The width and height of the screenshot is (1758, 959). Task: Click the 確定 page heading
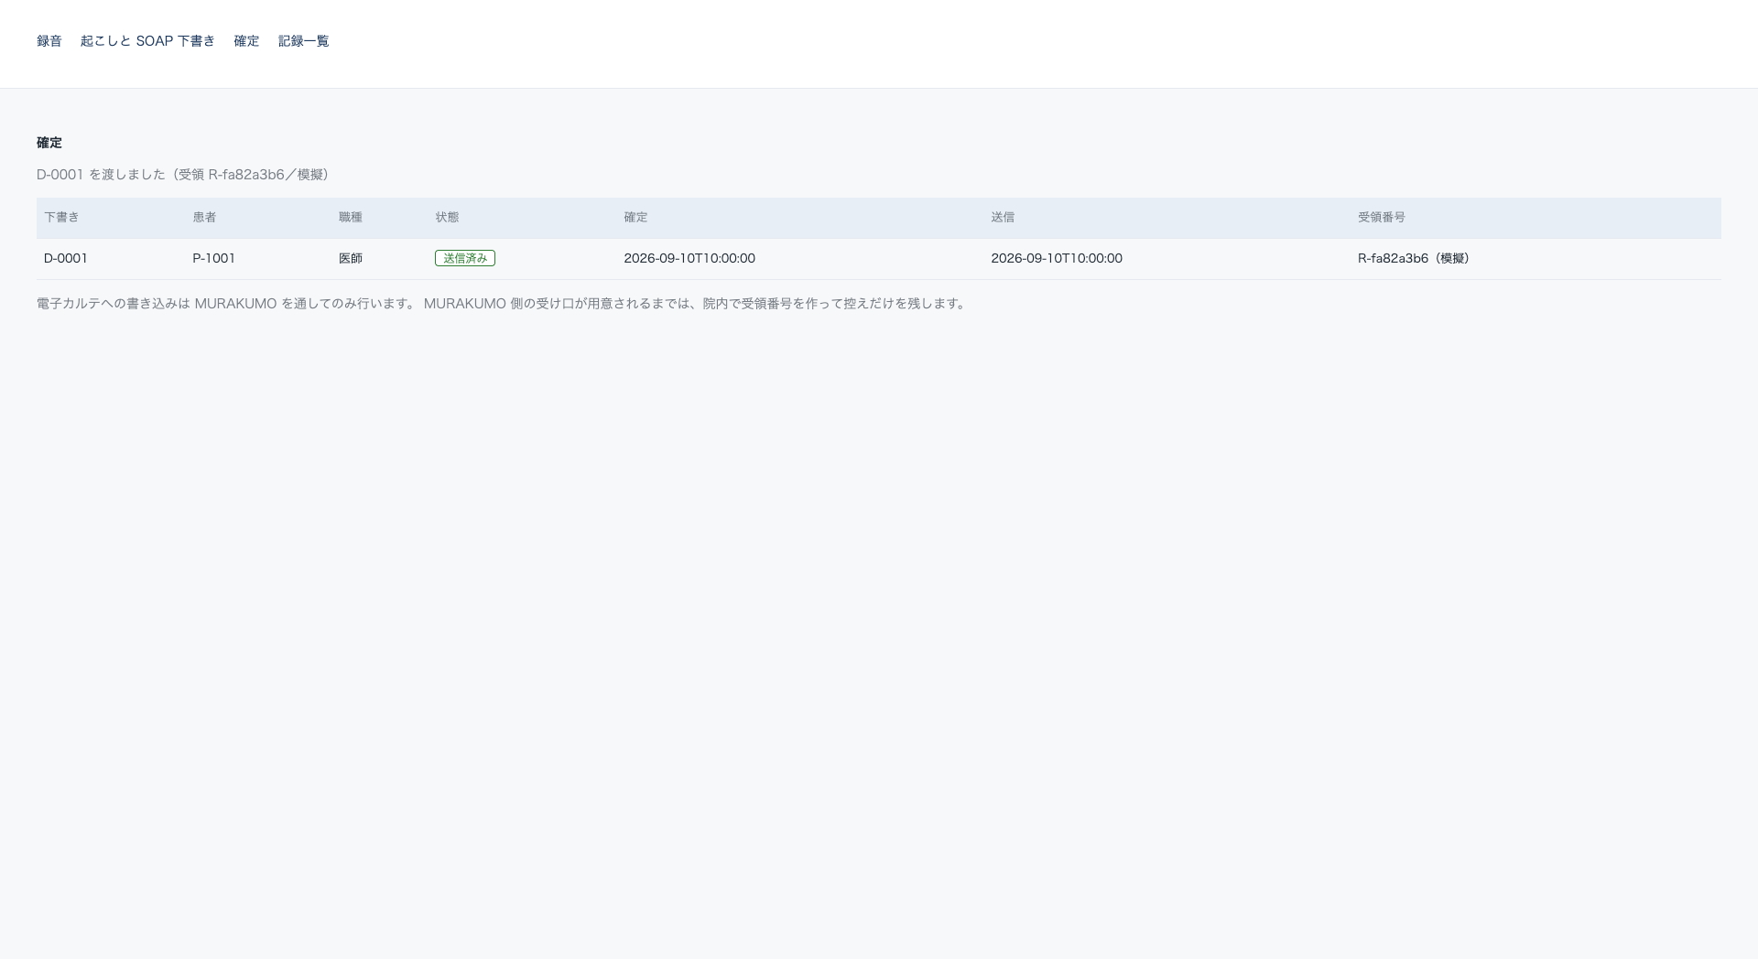[49, 143]
